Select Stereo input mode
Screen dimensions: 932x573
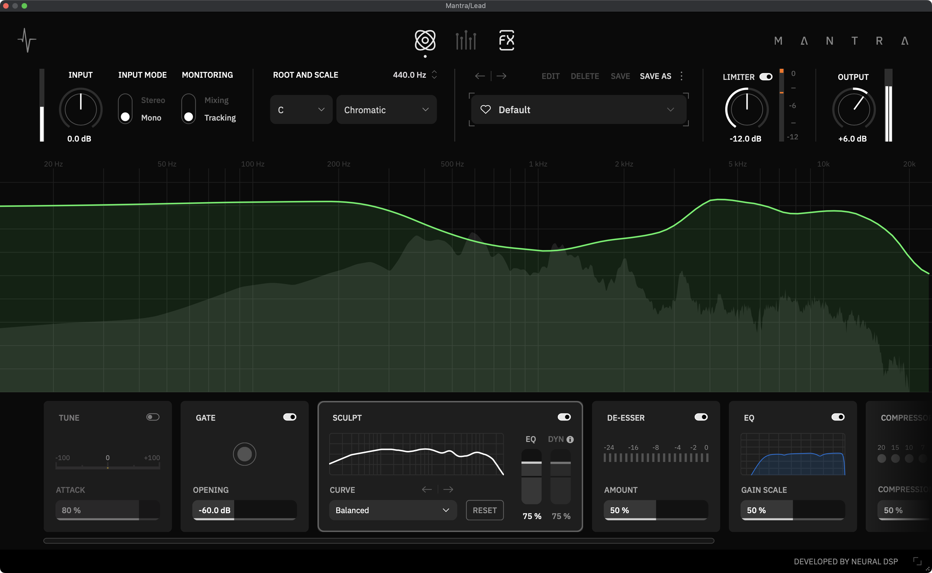(125, 100)
